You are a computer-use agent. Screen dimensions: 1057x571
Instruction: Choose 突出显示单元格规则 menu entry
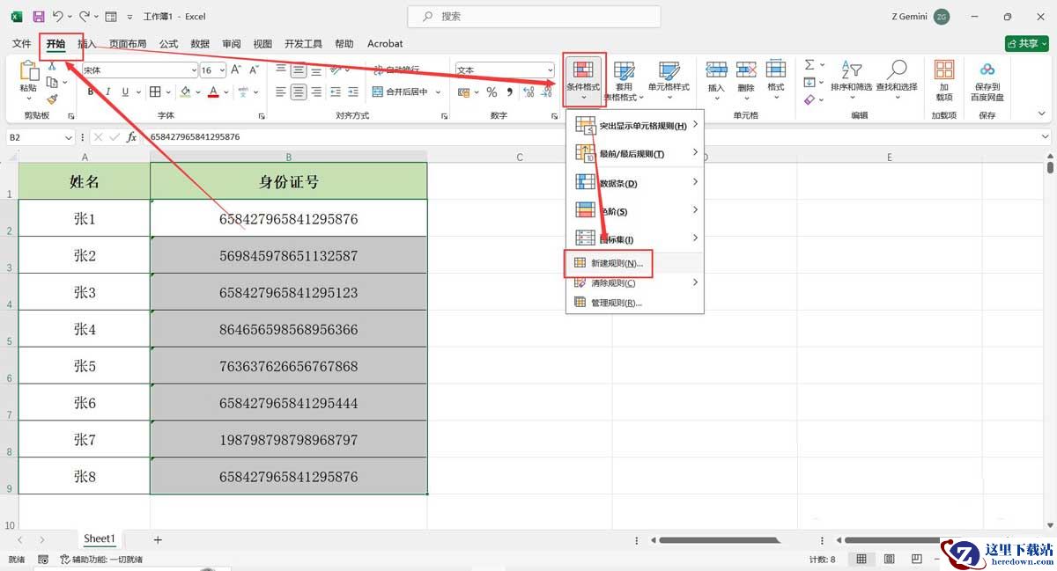pos(634,126)
